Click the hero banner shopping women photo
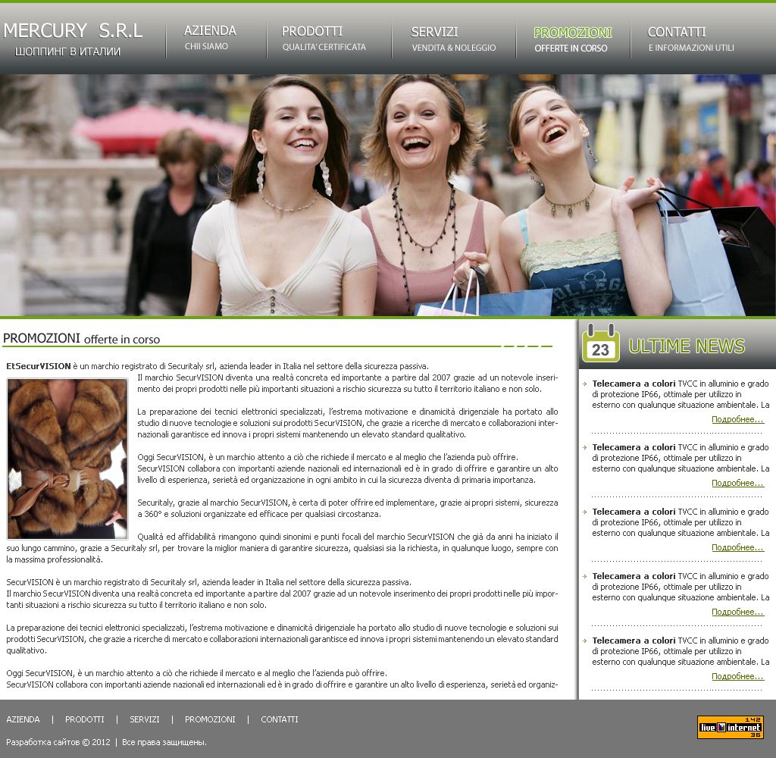The height and width of the screenshot is (758, 776). coord(388,195)
